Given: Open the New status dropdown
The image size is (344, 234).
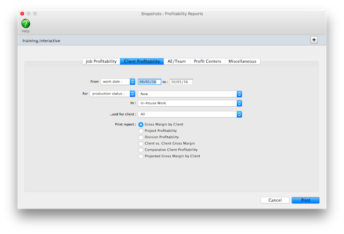Looking at the screenshot, I should point(190,94).
